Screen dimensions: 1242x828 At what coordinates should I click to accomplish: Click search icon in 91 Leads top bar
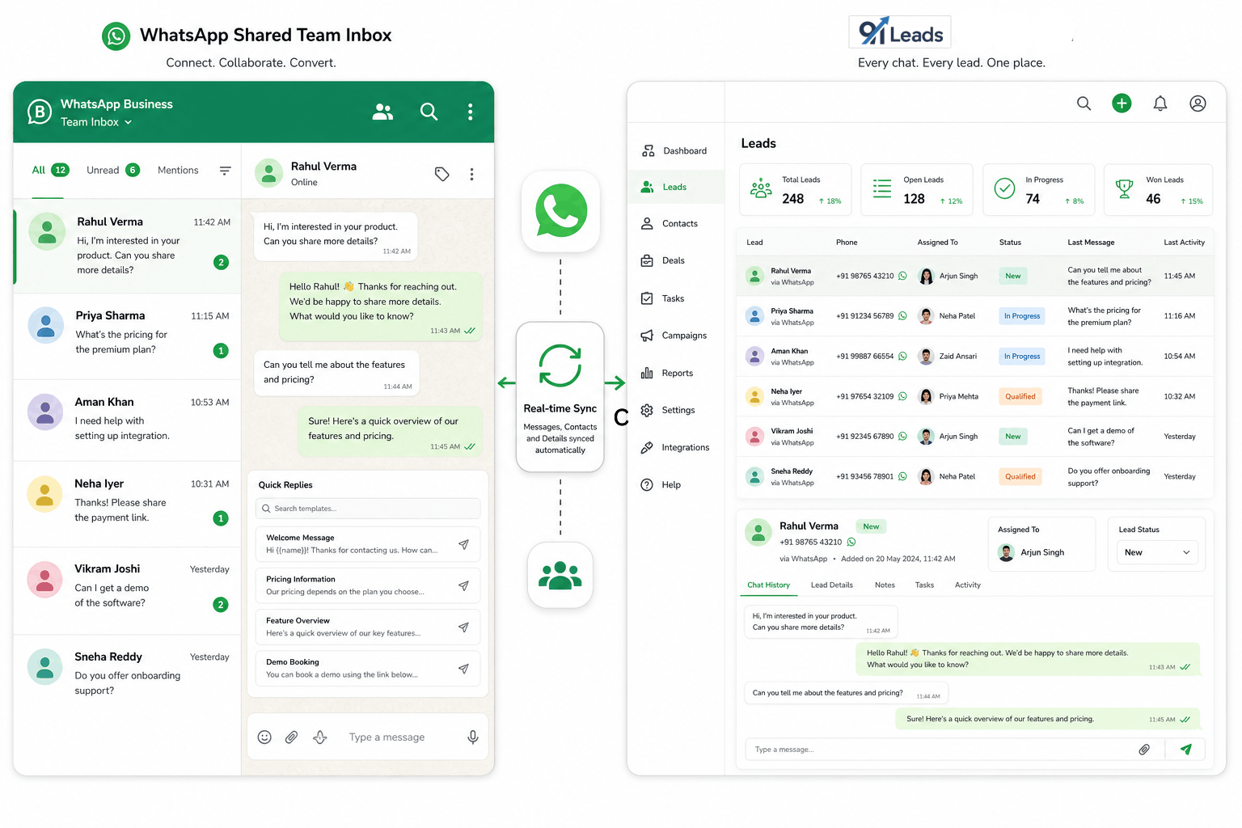pos(1084,103)
